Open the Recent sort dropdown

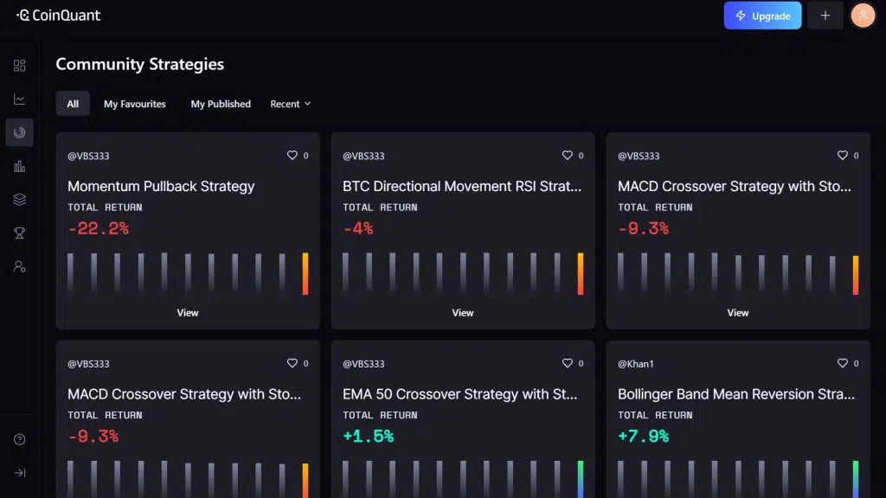(x=290, y=104)
